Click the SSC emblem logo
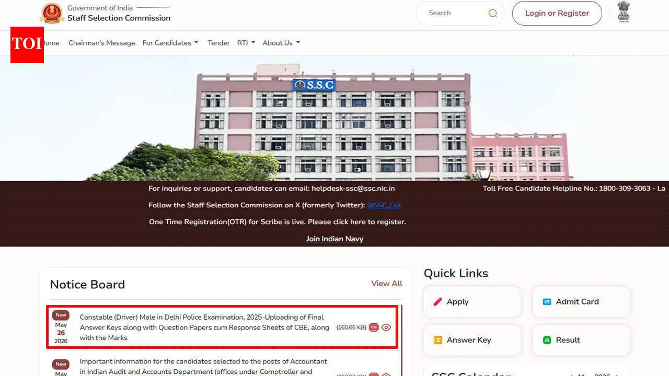The width and height of the screenshot is (669, 376). [52, 13]
